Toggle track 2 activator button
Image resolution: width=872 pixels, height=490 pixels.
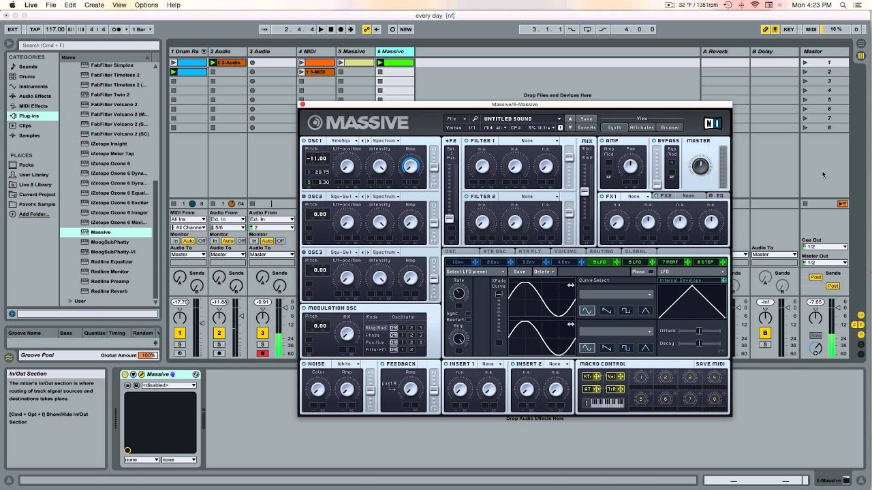[219, 333]
